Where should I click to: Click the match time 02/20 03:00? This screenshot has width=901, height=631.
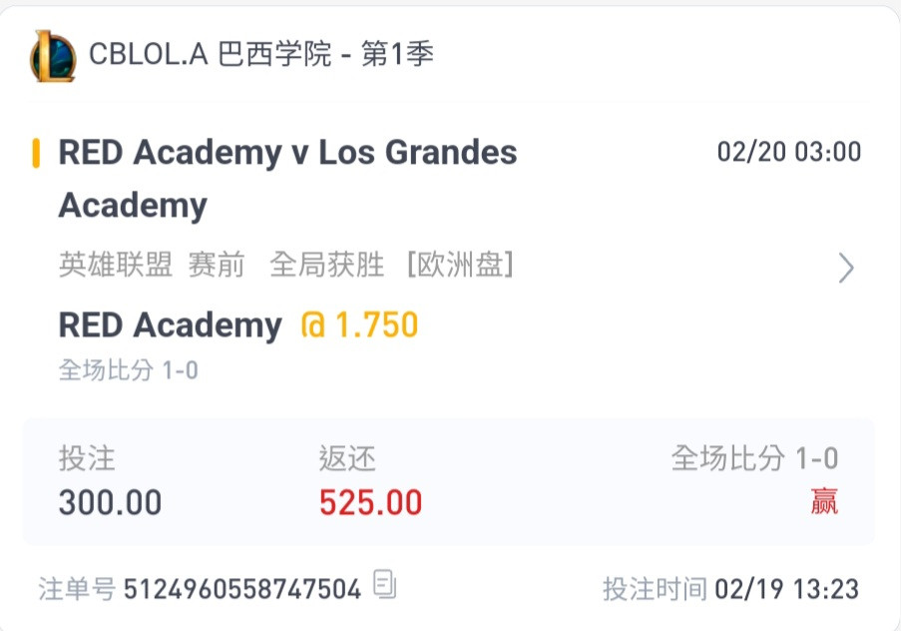coord(789,153)
